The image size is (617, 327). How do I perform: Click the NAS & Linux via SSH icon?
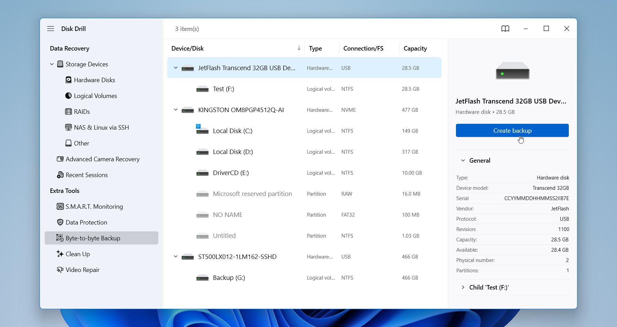[x=68, y=127]
